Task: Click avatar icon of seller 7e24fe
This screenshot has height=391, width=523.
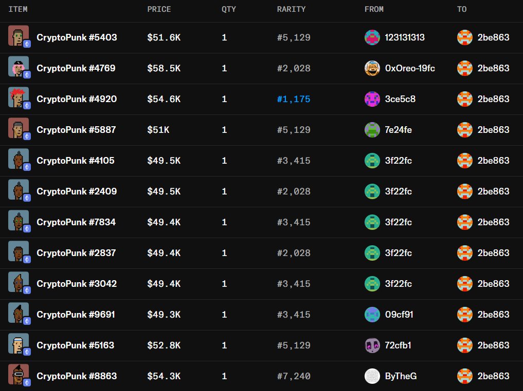Action: click(x=372, y=130)
